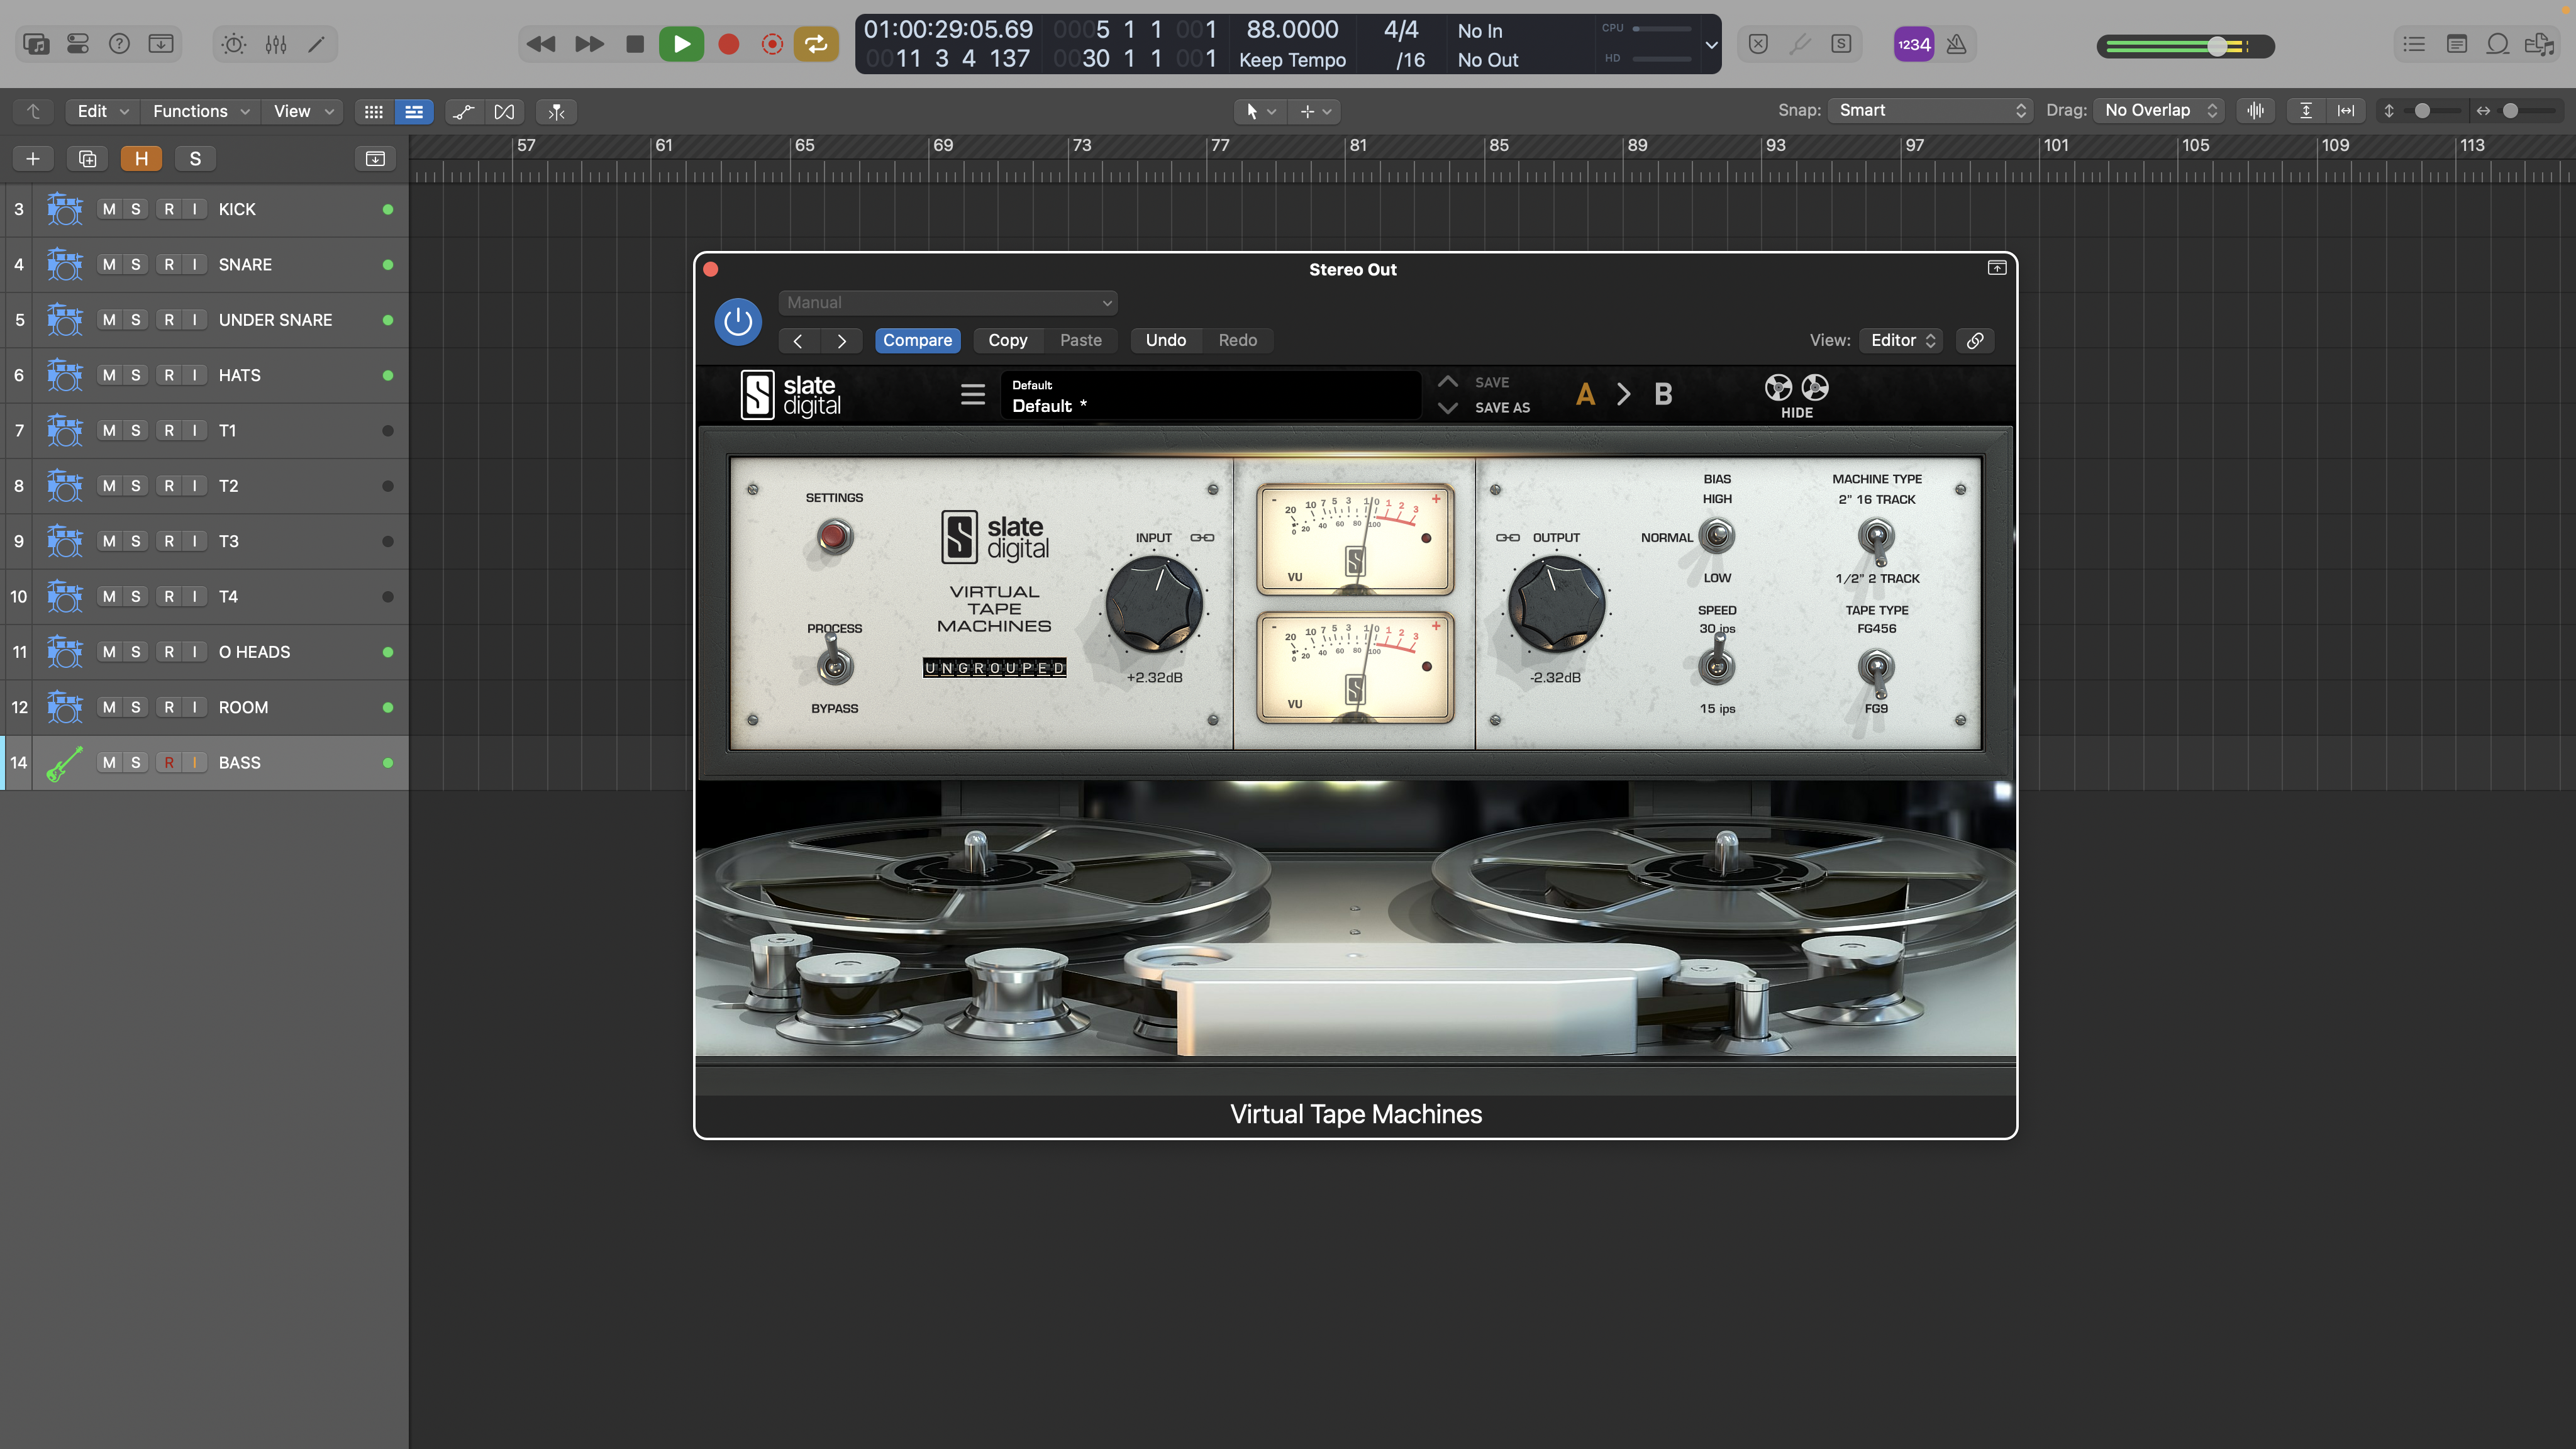Open the LCD display mode dropdown arrow
The image size is (2576, 1449).
1711,45
